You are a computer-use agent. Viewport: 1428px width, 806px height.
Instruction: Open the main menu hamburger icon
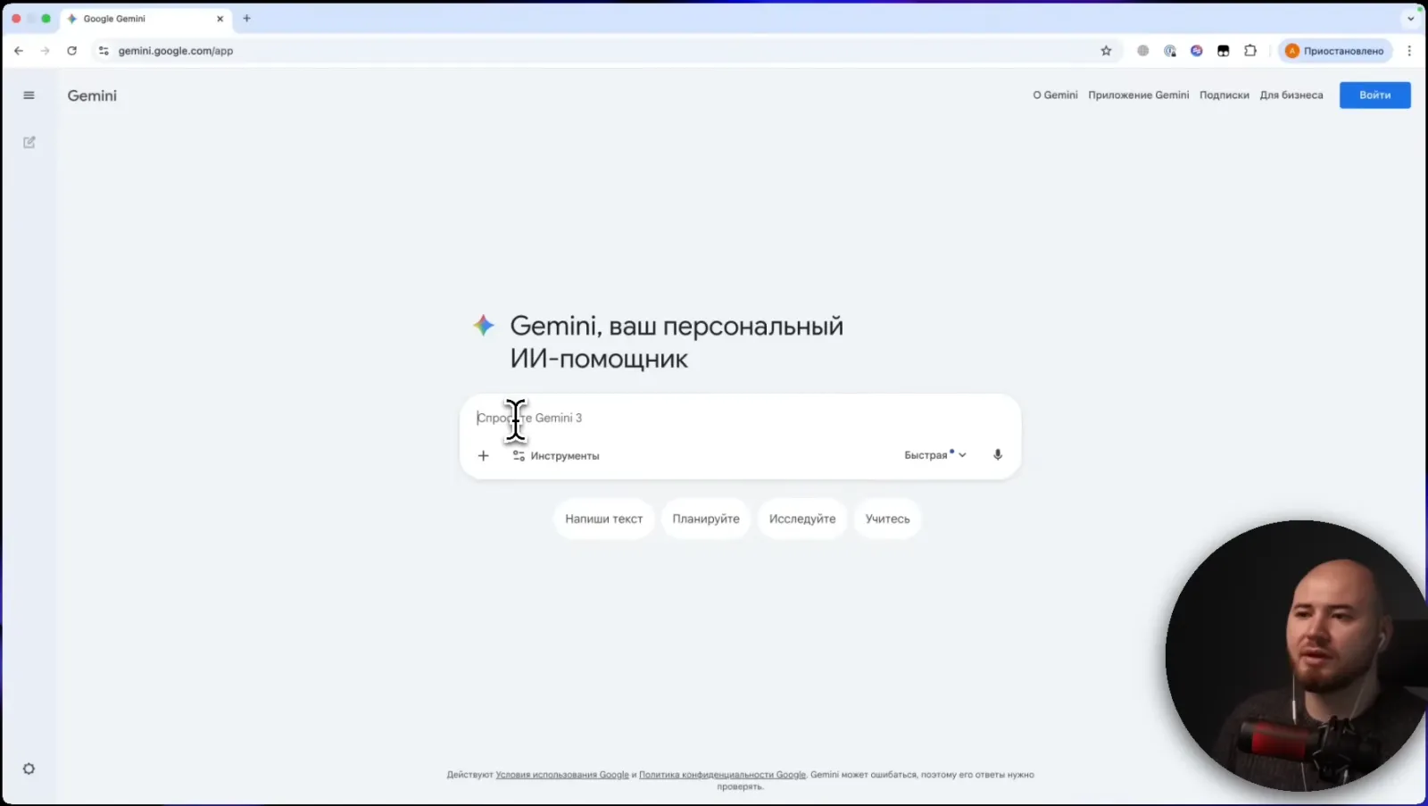coord(29,96)
